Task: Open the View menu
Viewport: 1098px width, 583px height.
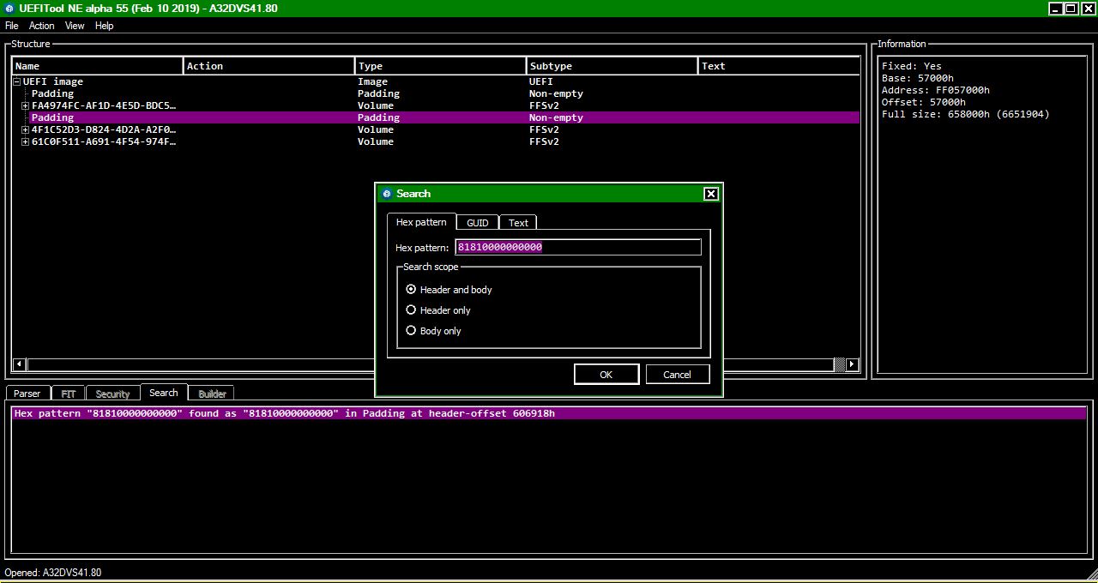Action: point(75,26)
